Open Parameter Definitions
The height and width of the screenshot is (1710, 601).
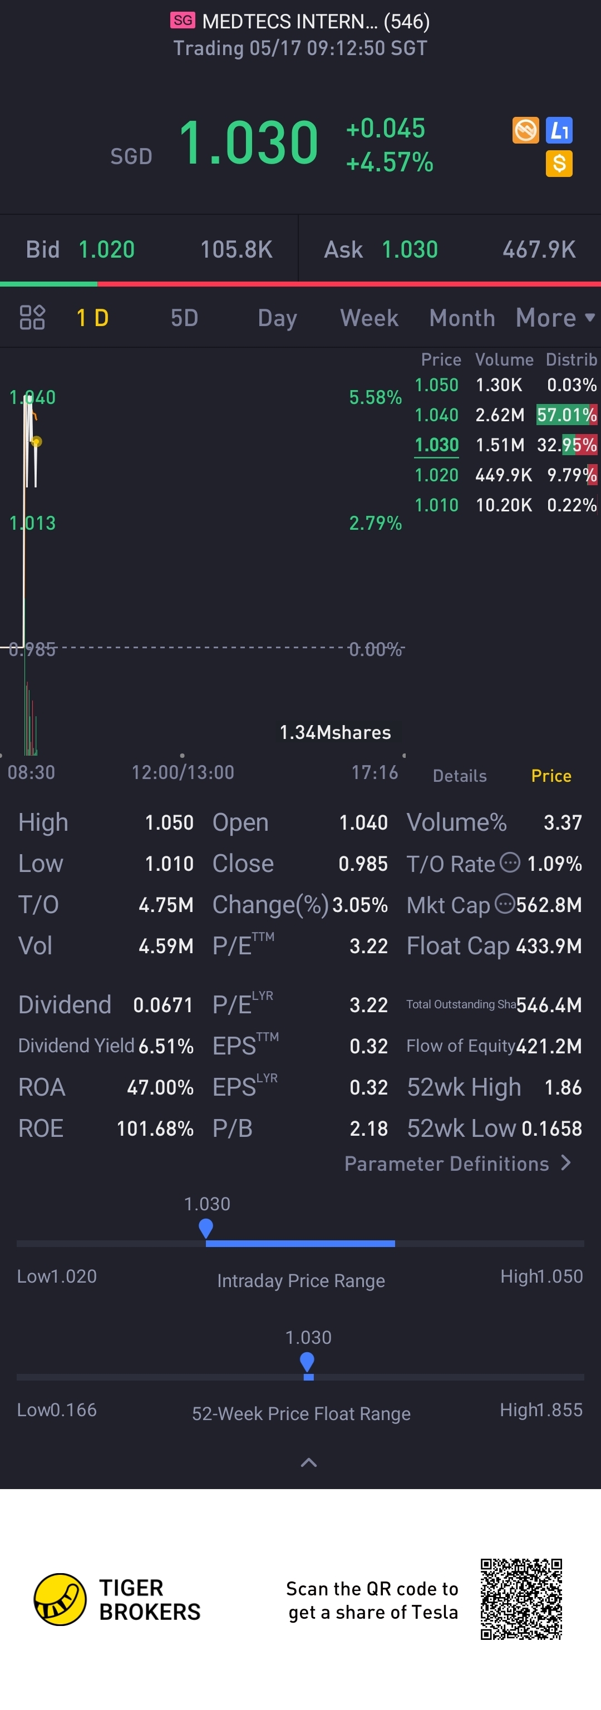point(457,1163)
